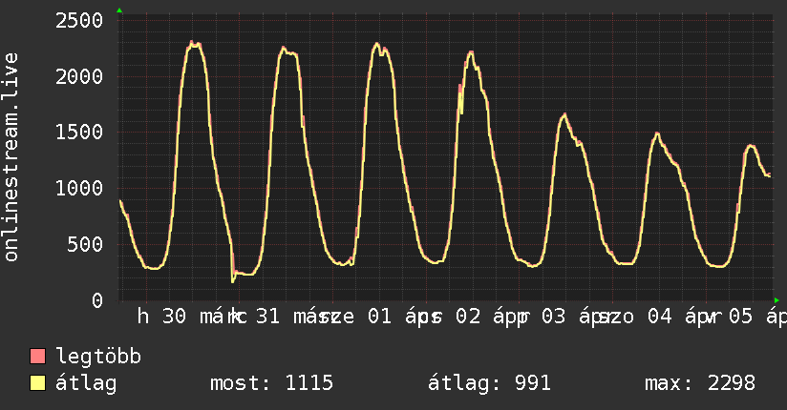Click the green arrow atop the y-axis

click(x=119, y=10)
